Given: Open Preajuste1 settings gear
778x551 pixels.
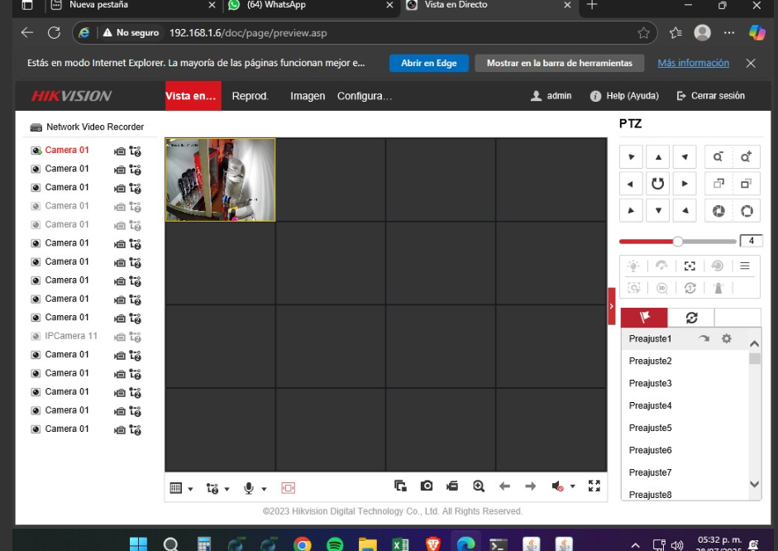Looking at the screenshot, I should tap(727, 339).
